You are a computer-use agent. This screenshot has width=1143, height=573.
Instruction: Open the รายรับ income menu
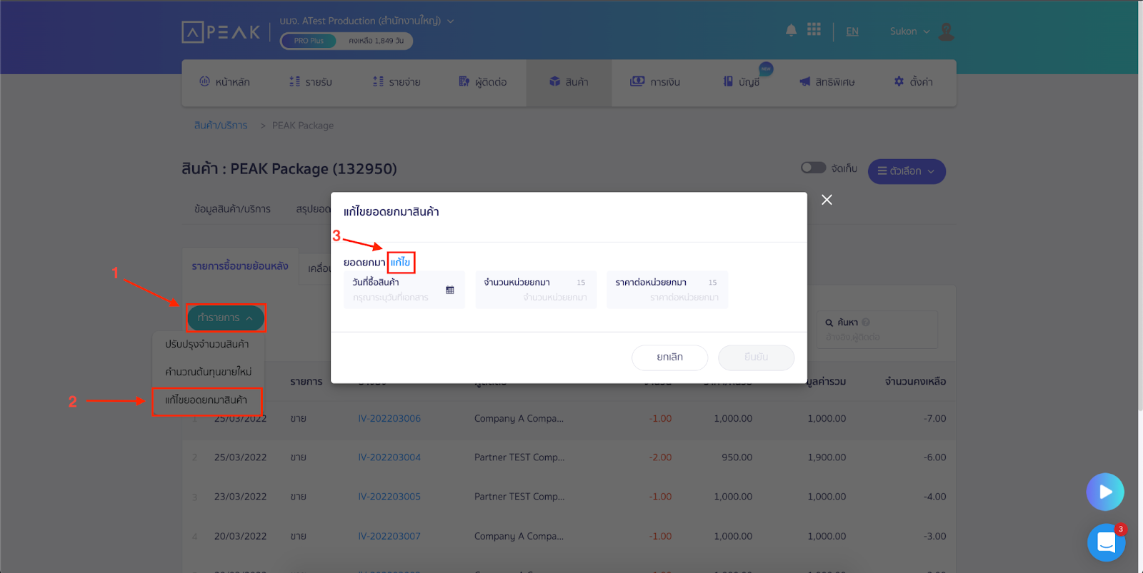click(x=311, y=82)
